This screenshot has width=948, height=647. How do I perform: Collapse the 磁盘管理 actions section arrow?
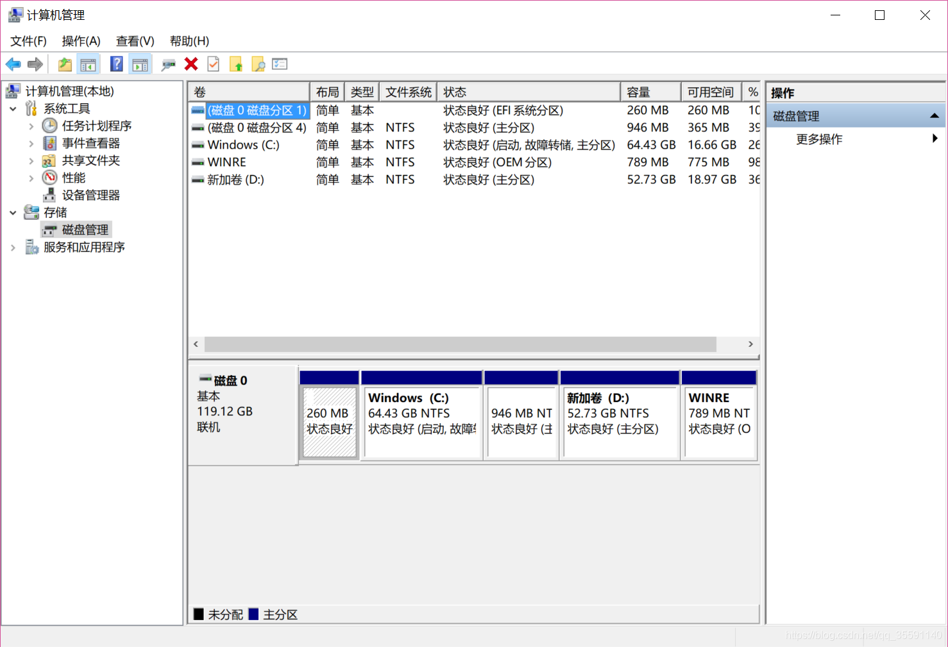[934, 116]
